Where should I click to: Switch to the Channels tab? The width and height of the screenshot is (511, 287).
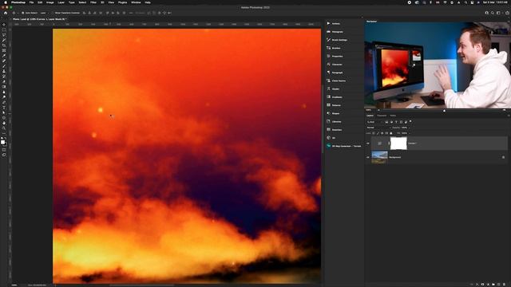(x=382, y=116)
